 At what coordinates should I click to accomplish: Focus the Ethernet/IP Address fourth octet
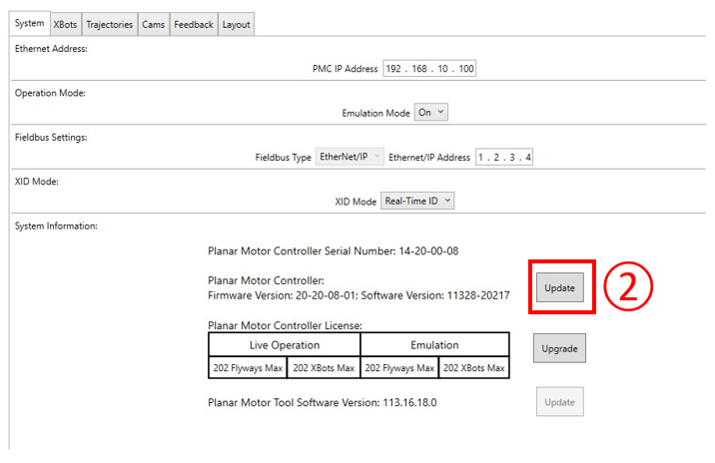pyautogui.click(x=527, y=157)
